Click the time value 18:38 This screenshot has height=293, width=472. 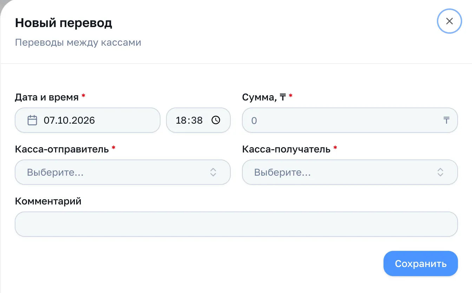(x=189, y=121)
